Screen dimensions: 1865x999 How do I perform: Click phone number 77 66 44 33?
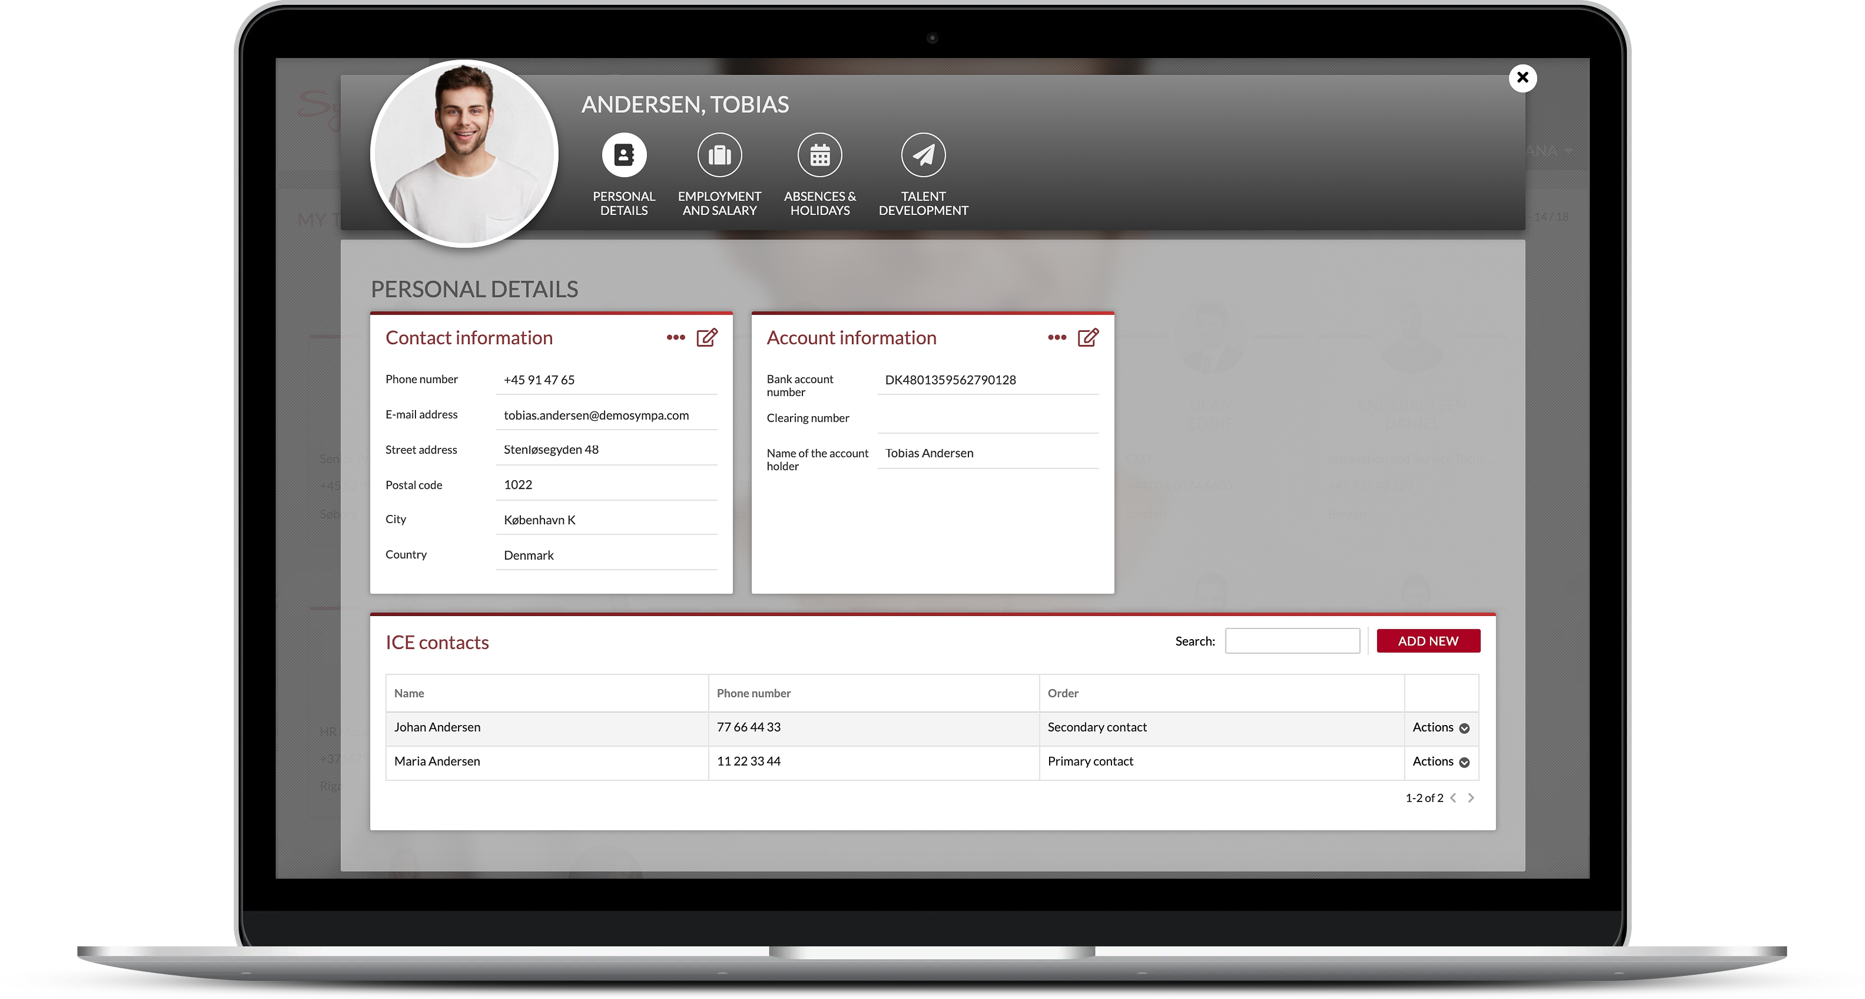coord(749,728)
